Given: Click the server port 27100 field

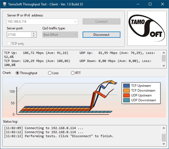Looking at the screenshot, I should click(x=19, y=35).
